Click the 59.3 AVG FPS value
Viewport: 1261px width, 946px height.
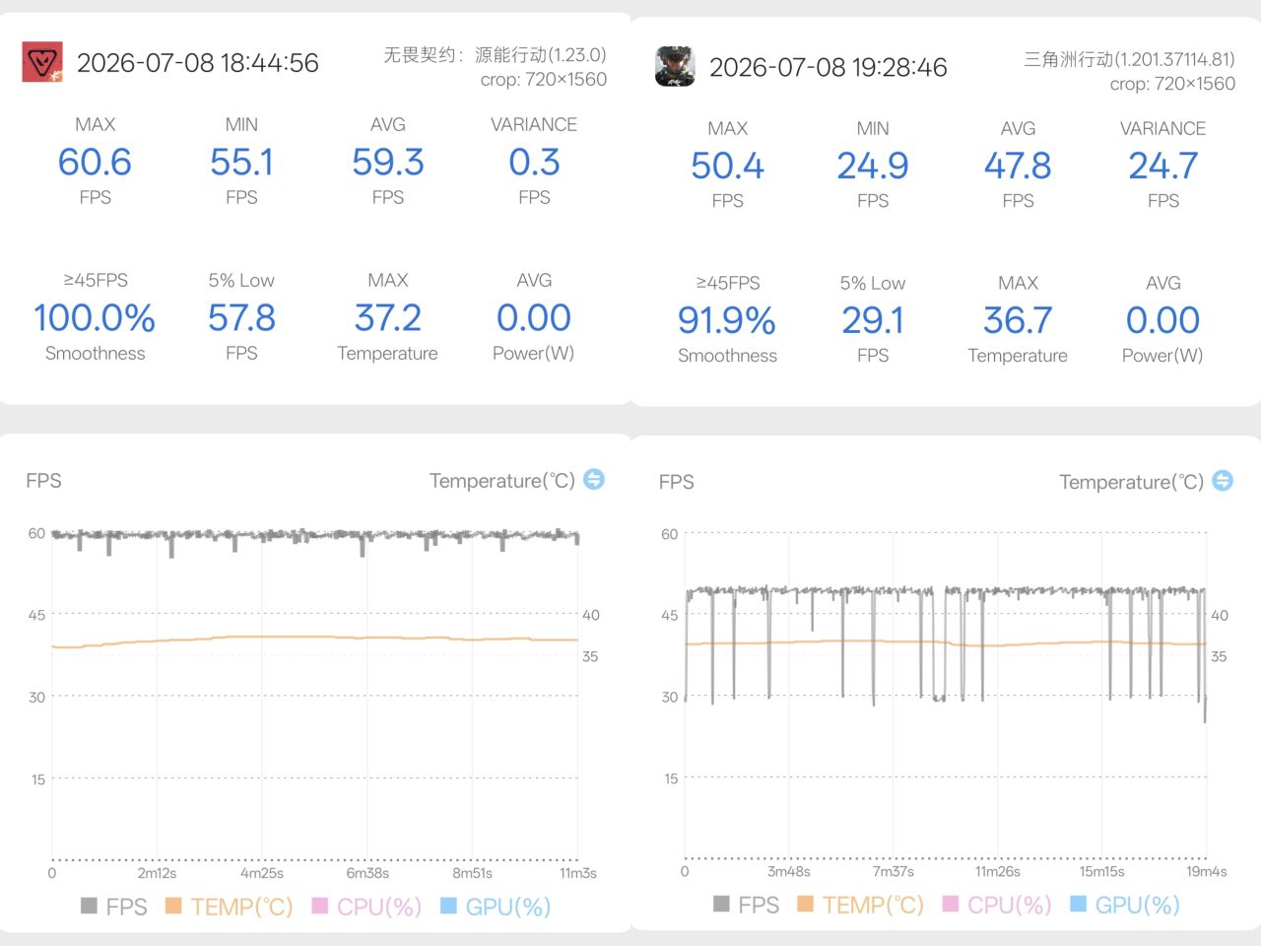[388, 162]
